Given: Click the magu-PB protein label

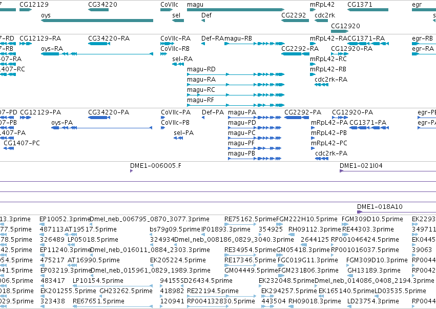Looking at the screenshot, I should [242, 153].
